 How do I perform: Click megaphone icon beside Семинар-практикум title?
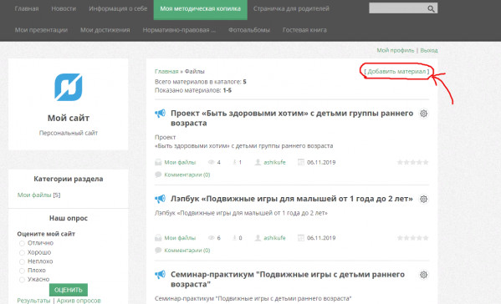(160, 274)
